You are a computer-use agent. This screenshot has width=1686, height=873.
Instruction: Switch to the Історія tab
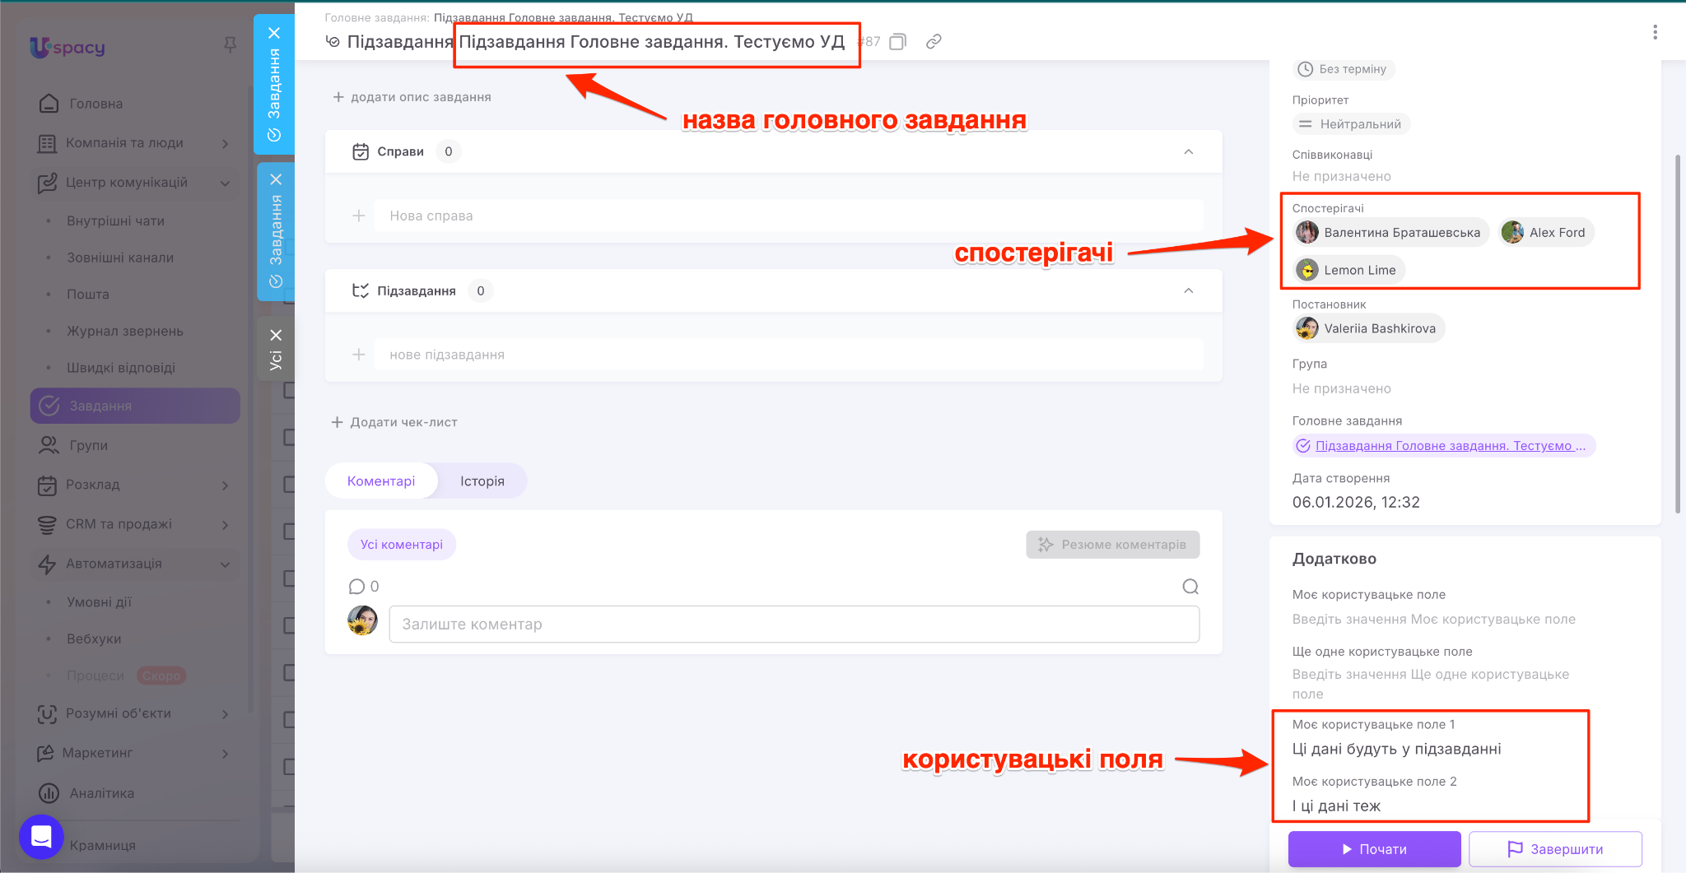pyautogui.click(x=482, y=481)
